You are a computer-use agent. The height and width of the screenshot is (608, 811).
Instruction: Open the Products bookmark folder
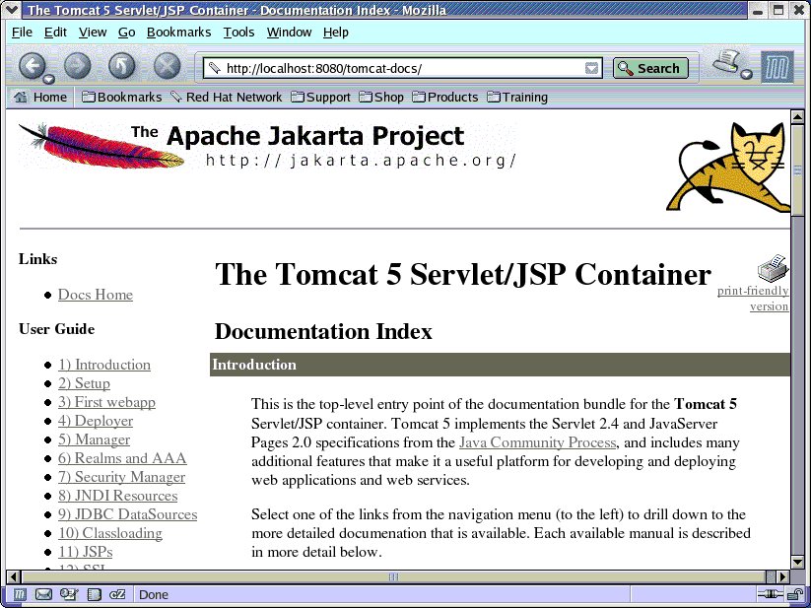point(445,98)
